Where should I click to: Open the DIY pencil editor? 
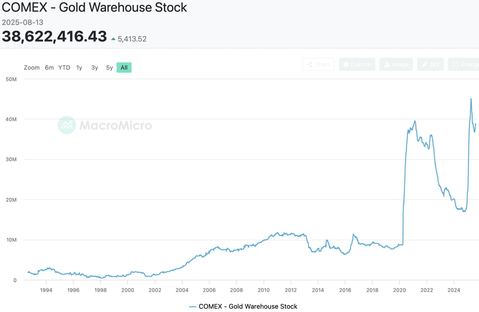(x=430, y=64)
